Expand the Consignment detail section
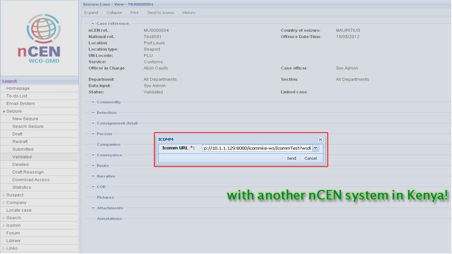452x254 pixels. (x=93, y=123)
